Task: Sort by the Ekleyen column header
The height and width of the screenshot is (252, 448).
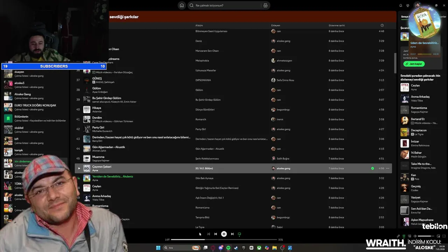Action: pyautogui.click(x=275, y=25)
